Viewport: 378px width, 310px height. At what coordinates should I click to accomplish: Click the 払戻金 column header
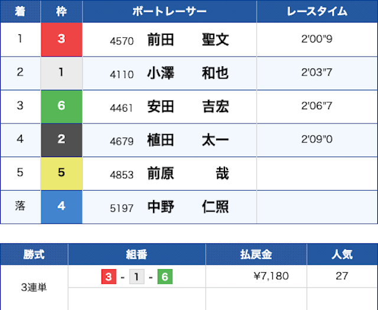(256, 254)
